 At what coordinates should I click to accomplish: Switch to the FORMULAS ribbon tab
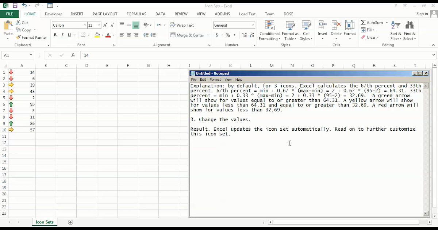coord(136,14)
